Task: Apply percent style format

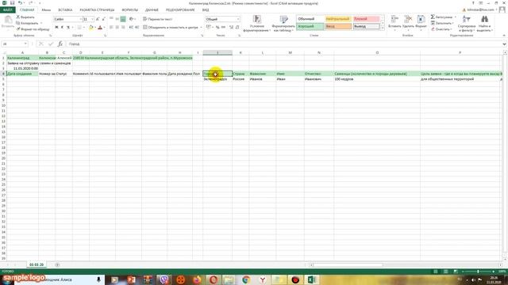Action: (217, 28)
